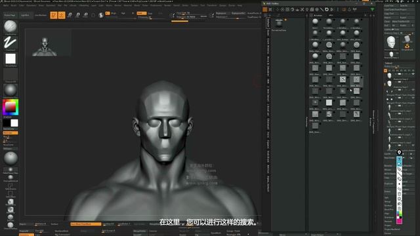Select the large head tool thumbnail in Tool palette

click(391, 42)
